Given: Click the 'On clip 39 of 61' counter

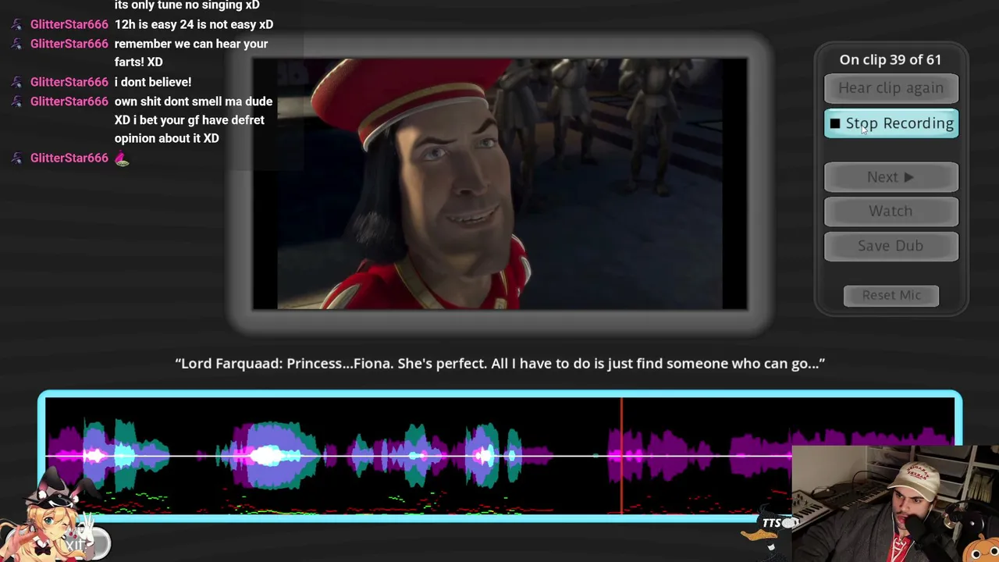Looking at the screenshot, I should 891,59.
